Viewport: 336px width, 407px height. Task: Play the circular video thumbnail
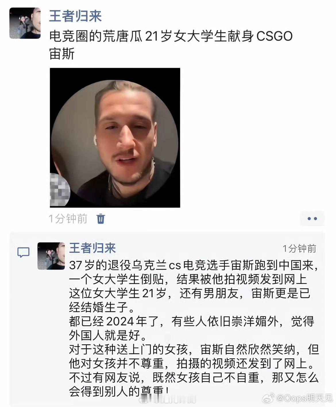tap(115, 138)
